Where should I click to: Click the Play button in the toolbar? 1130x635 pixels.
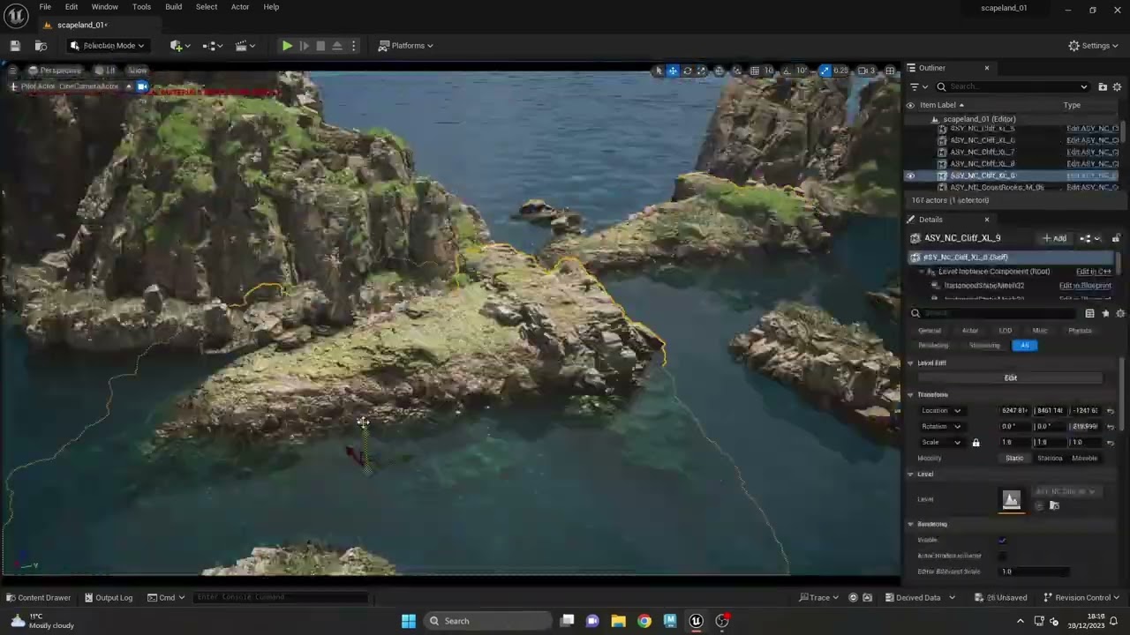click(x=287, y=46)
